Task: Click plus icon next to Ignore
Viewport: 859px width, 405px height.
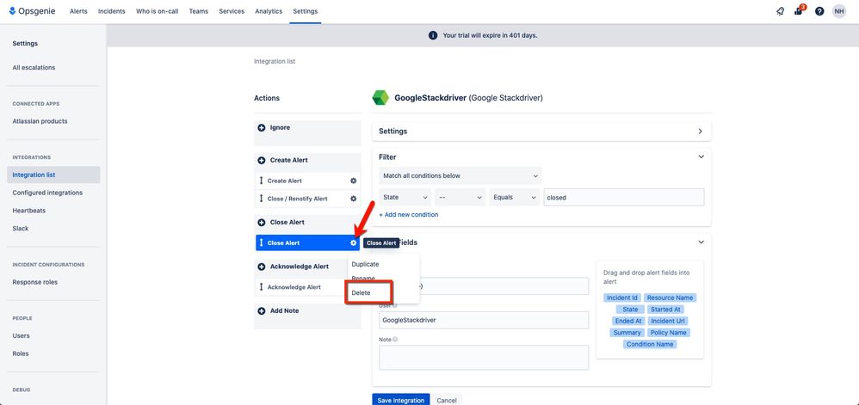Action: click(x=262, y=127)
